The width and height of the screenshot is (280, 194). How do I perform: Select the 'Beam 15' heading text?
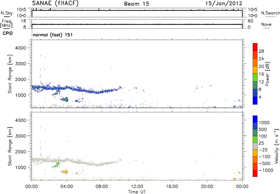pyautogui.click(x=136, y=4)
